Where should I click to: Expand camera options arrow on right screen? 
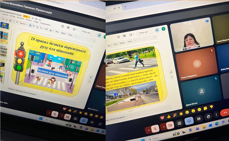click(163, 127)
